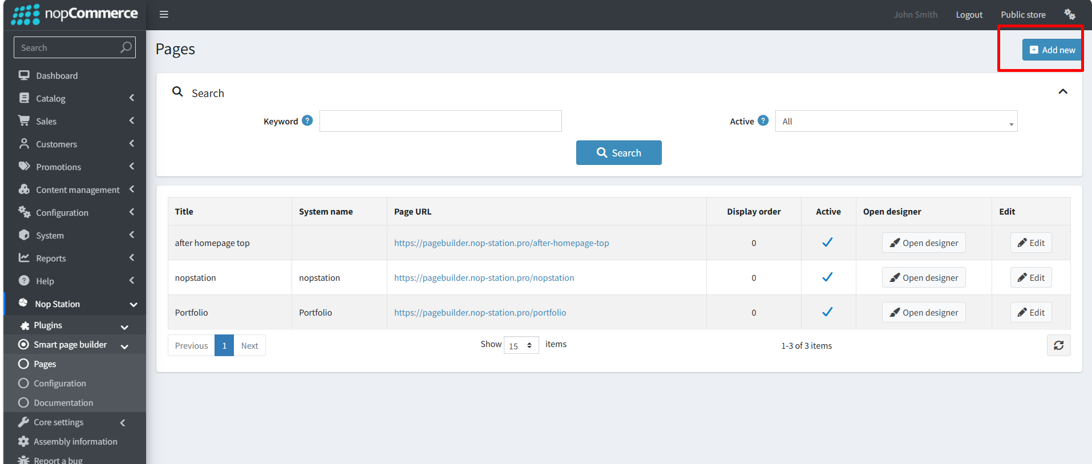Open designer for after homepage top
Image resolution: width=1092 pixels, height=464 pixels.
924,243
